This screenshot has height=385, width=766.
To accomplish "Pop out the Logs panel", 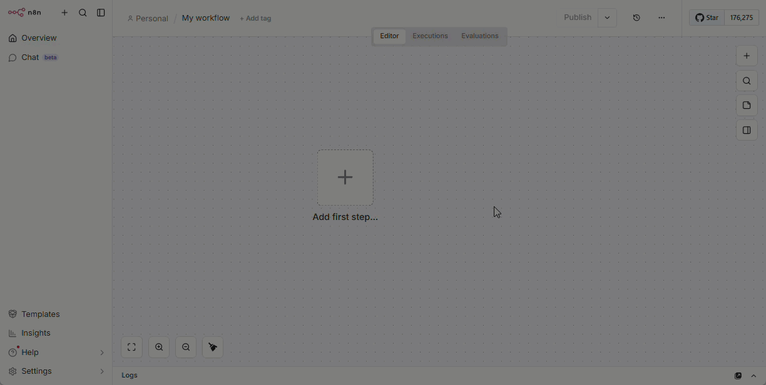I will 738,376.
